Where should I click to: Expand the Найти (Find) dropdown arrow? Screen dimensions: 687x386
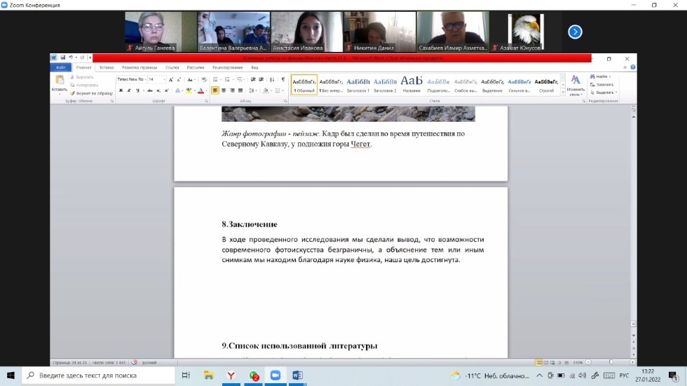coord(610,76)
